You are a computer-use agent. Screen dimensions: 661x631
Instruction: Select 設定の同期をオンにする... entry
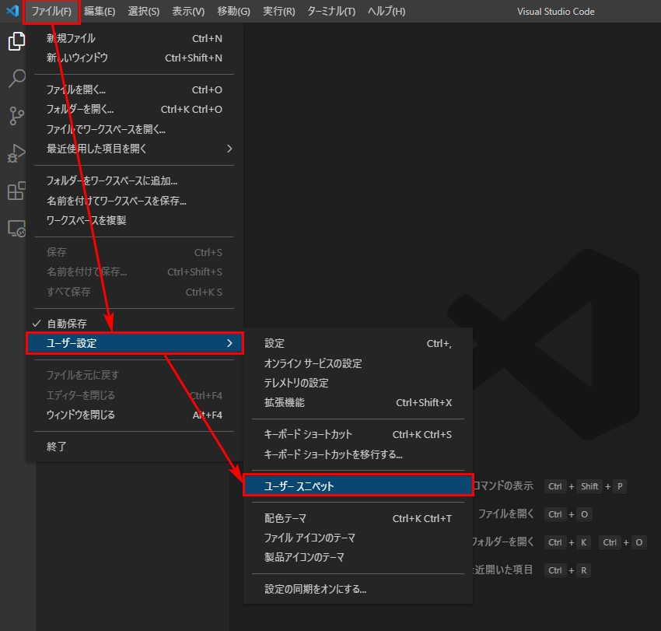(x=358, y=589)
